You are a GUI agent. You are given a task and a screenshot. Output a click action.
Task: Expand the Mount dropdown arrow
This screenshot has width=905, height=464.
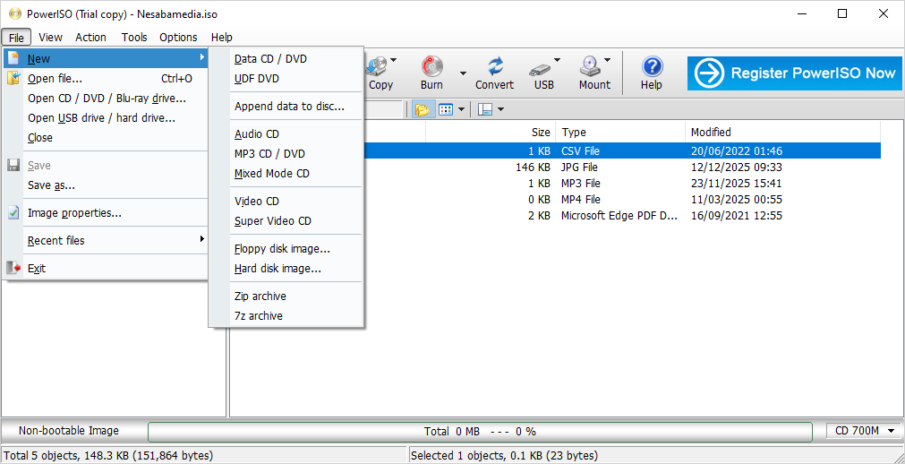coord(608,61)
